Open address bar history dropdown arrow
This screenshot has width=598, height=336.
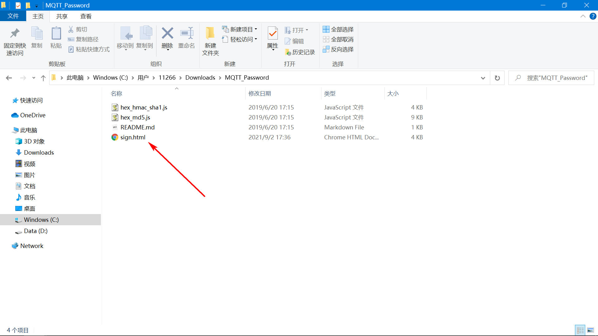click(x=483, y=78)
